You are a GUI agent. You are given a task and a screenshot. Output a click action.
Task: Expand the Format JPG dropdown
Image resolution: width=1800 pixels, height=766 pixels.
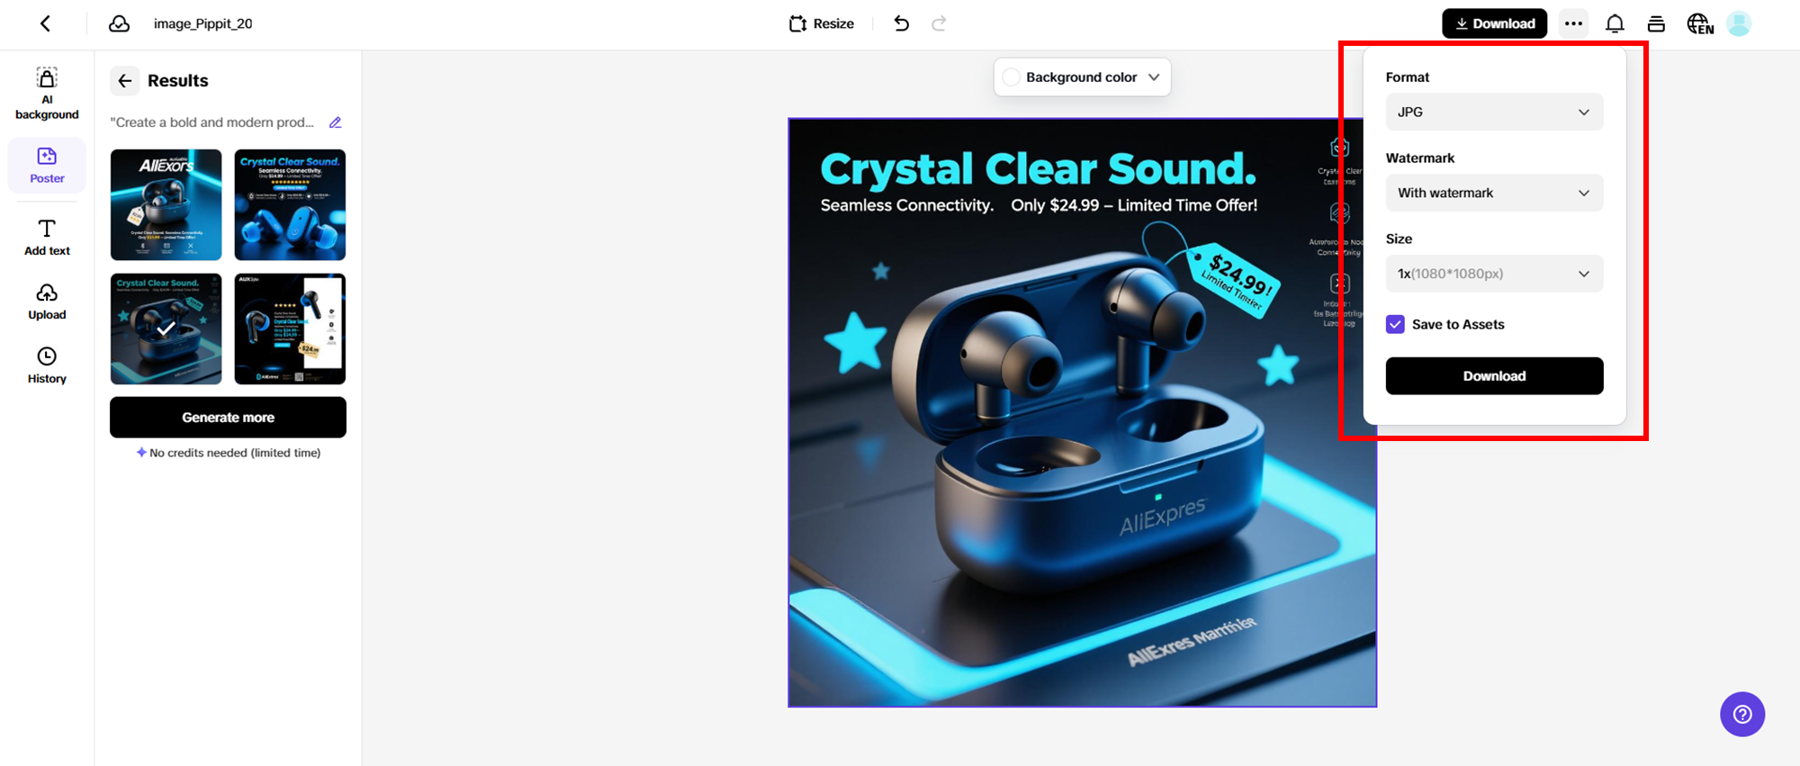click(1494, 112)
